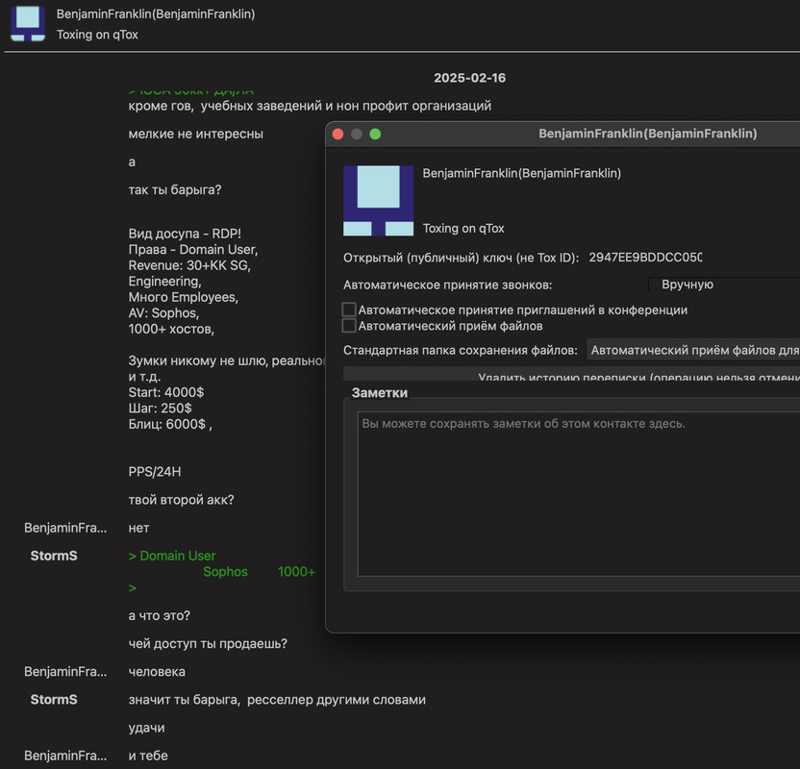Click contact name inside details dialog
The width and height of the screenshot is (800, 769).
coord(522,173)
